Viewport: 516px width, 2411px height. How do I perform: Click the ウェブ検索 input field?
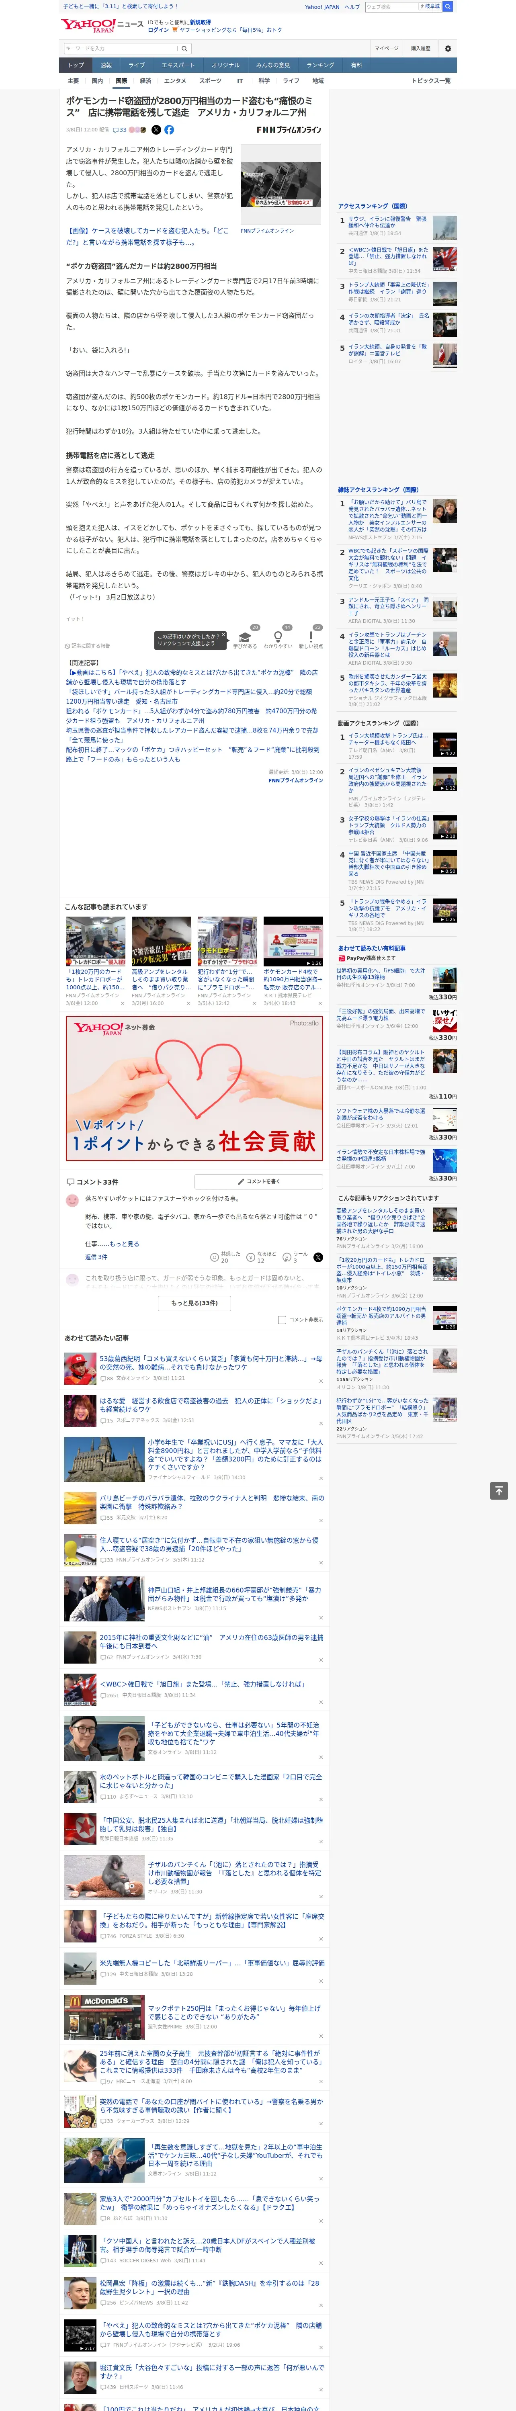[391, 6]
